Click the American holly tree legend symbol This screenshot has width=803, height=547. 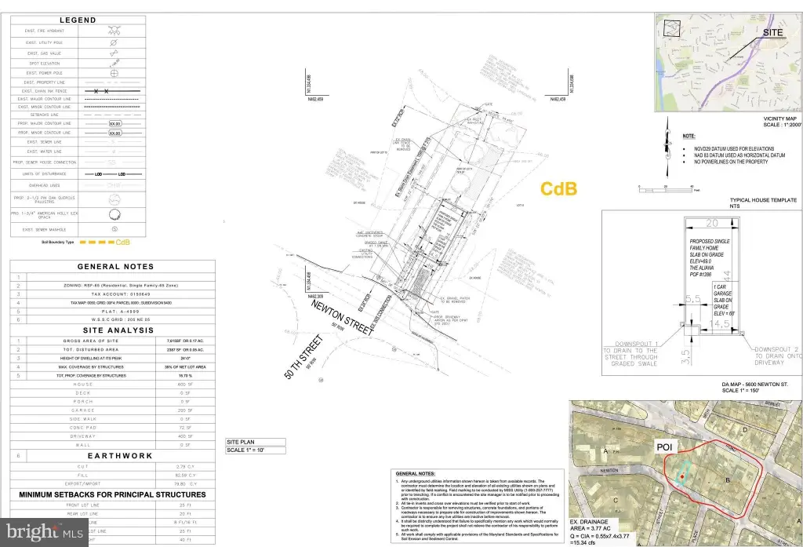(114, 213)
